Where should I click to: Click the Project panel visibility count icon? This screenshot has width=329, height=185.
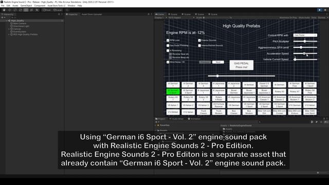(326, 122)
